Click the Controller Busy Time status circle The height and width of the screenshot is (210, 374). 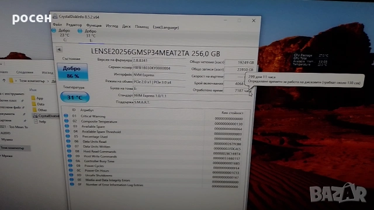[70, 160]
